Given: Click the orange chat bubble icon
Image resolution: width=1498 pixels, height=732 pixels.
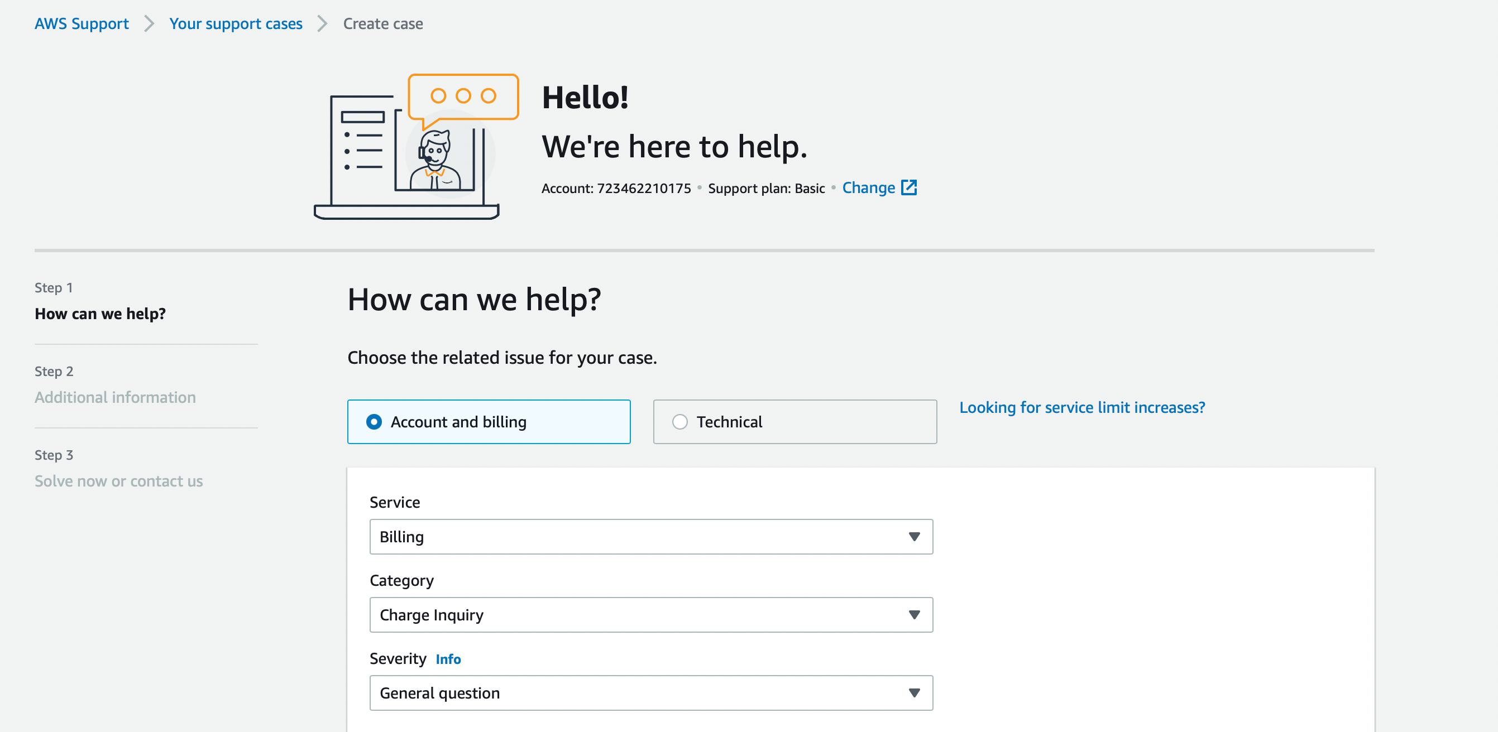Looking at the screenshot, I should click(x=463, y=97).
